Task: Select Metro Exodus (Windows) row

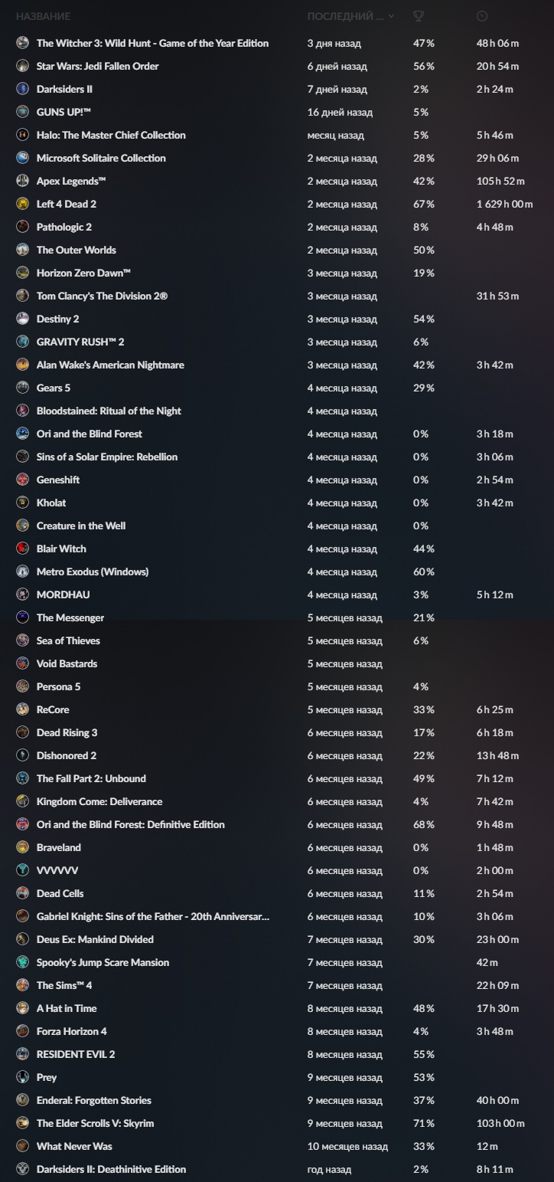Action: pyautogui.click(x=93, y=572)
